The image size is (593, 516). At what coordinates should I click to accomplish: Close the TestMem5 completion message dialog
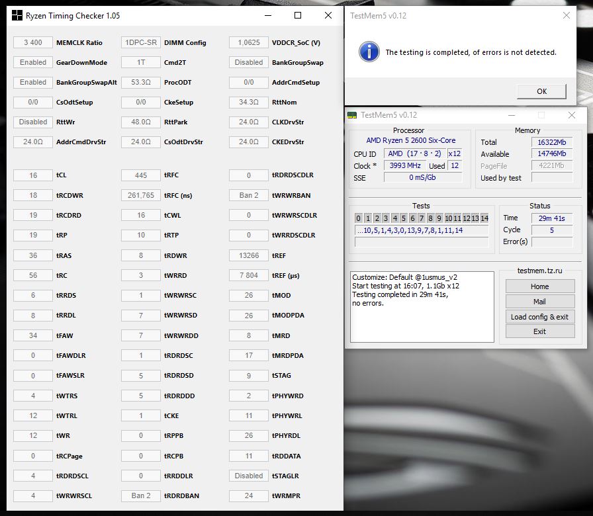(x=566, y=15)
